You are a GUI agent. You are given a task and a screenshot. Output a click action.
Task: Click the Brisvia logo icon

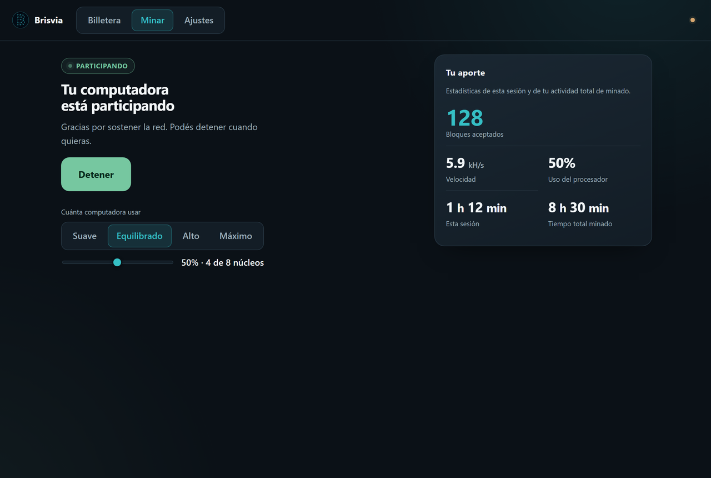pyautogui.click(x=21, y=20)
